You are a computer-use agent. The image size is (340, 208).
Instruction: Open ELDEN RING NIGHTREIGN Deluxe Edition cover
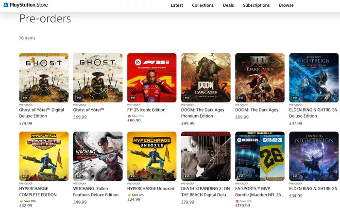(314, 78)
